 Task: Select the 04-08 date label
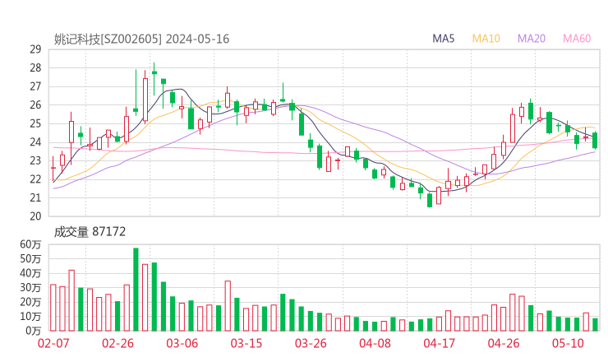[375, 343]
